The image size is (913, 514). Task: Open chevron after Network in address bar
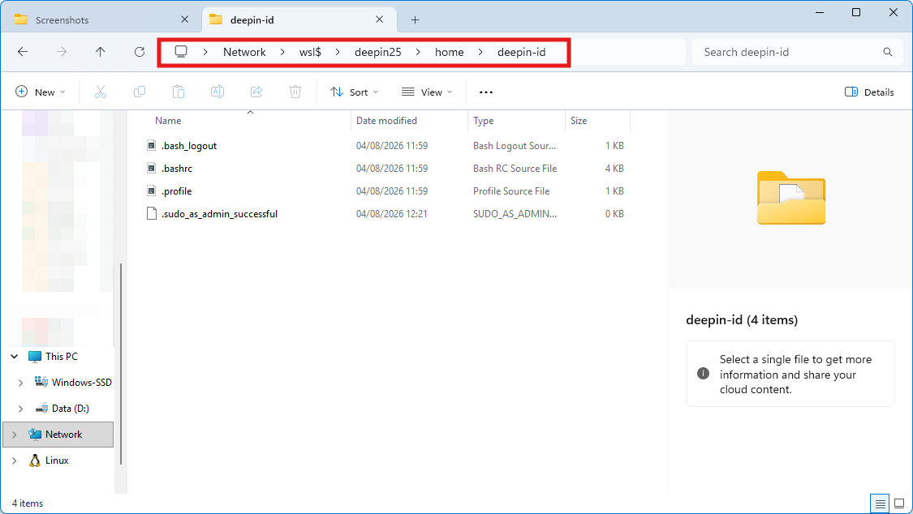point(282,52)
